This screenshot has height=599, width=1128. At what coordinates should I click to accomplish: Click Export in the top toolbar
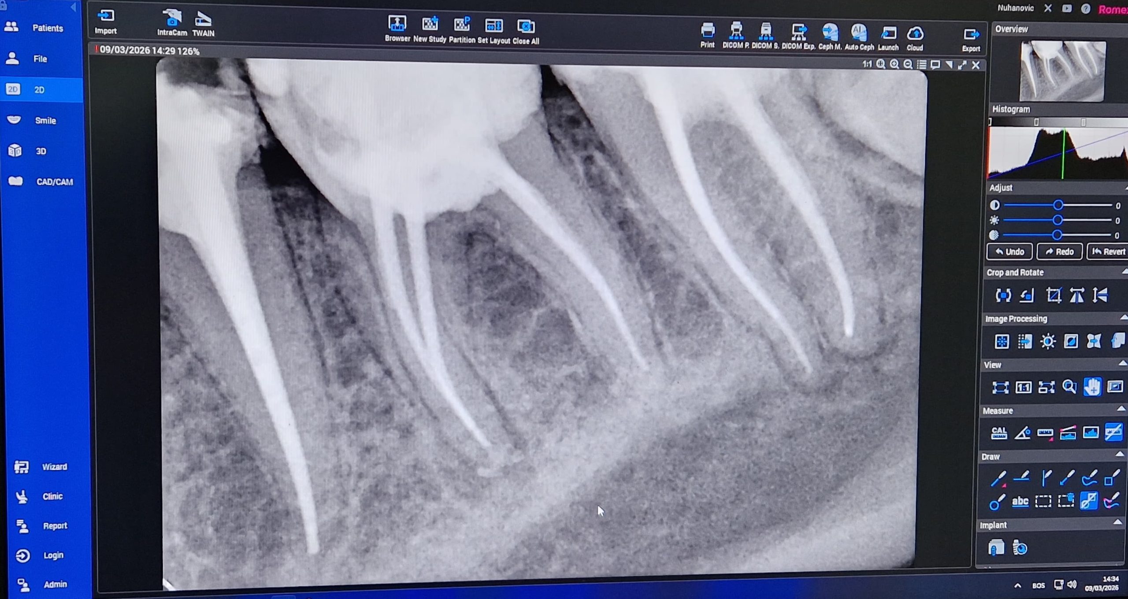point(971,40)
